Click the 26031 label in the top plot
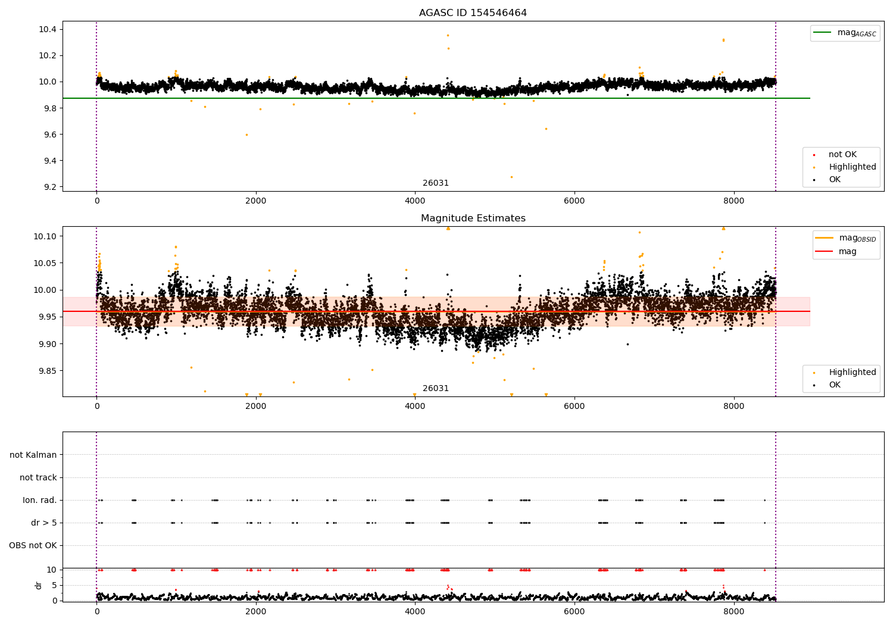The height and width of the screenshot is (625, 893). pyautogui.click(x=436, y=183)
